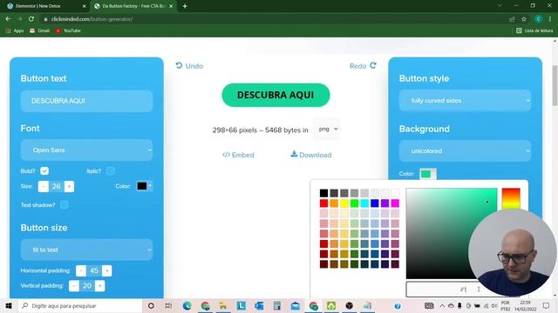Open the Chrome three-dot menu
Viewport: 558px width, 313px height.
550,19
